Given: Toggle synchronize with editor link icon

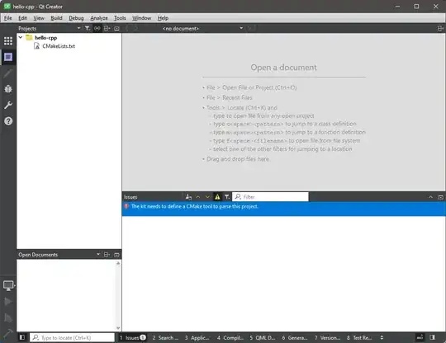Looking at the screenshot, I should (x=97, y=28).
